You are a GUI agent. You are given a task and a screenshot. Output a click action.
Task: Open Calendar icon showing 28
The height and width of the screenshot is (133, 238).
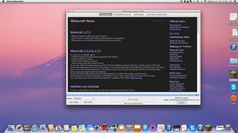(58, 128)
